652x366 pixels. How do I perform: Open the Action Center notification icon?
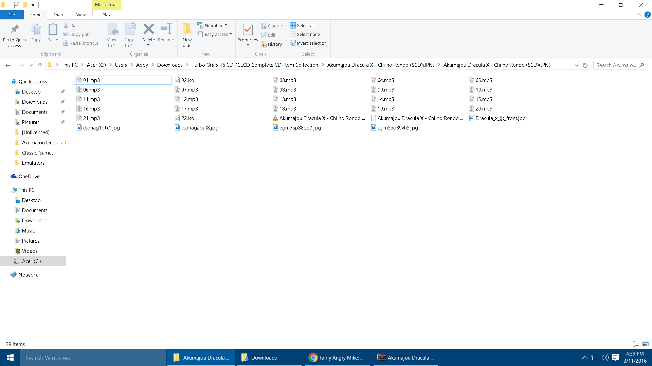[x=615, y=358]
